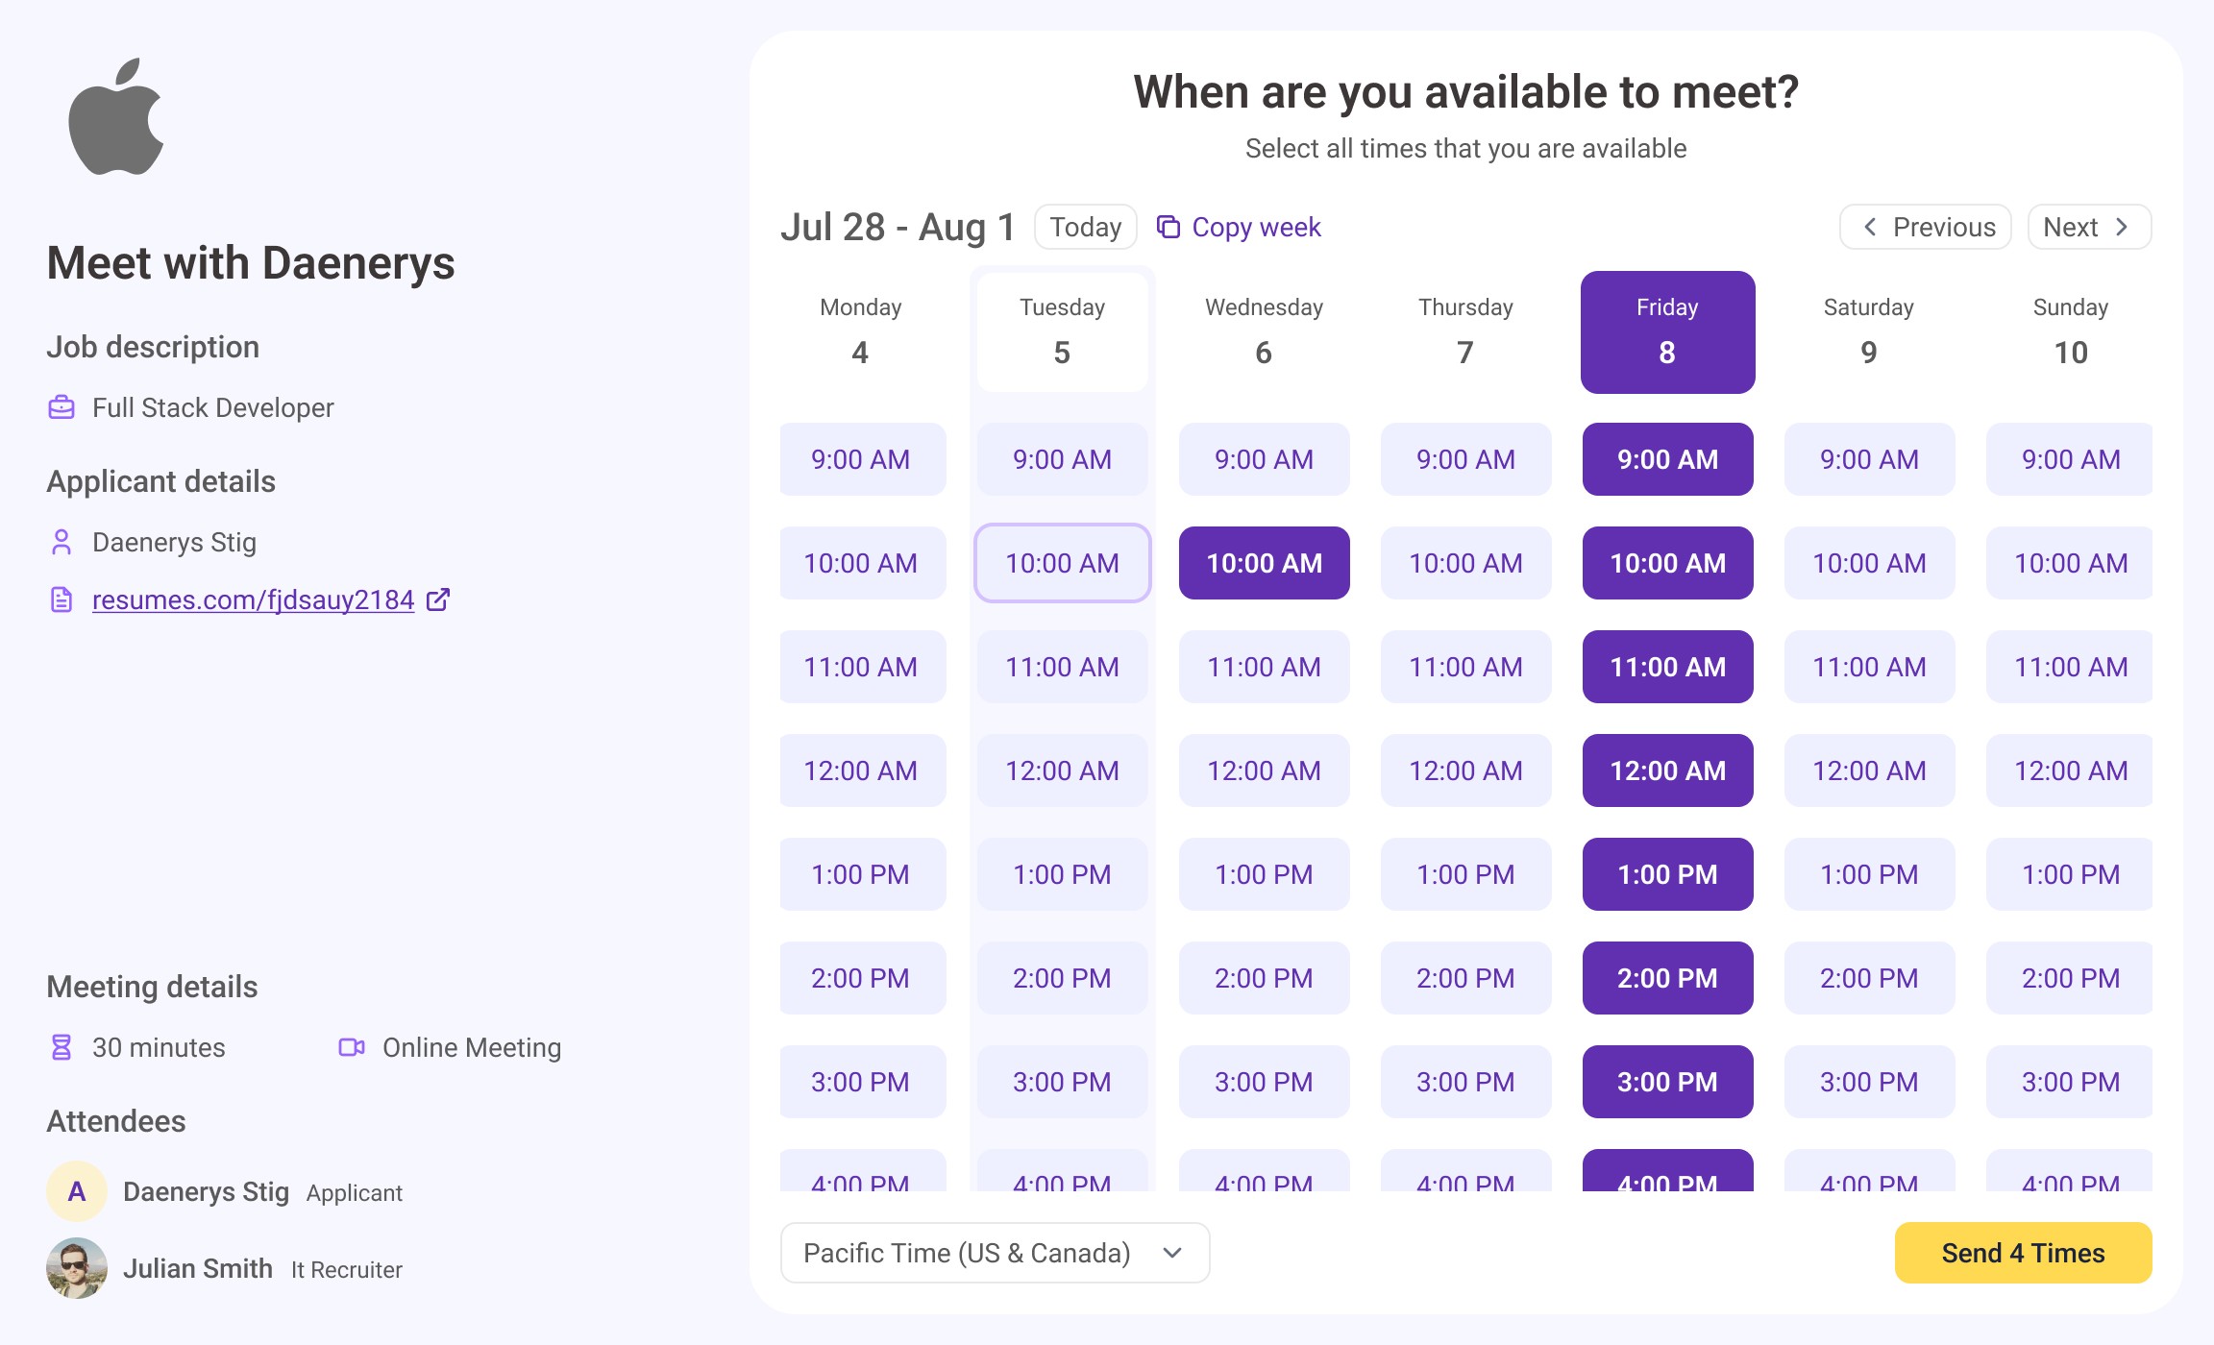
Task: Click the person icon beside Daenerys Stig
Action: pos(61,542)
